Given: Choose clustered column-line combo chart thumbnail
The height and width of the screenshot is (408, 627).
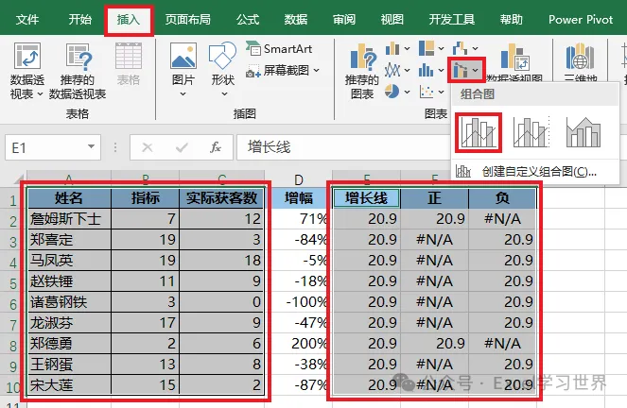Looking at the screenshot, I should 479,132.
